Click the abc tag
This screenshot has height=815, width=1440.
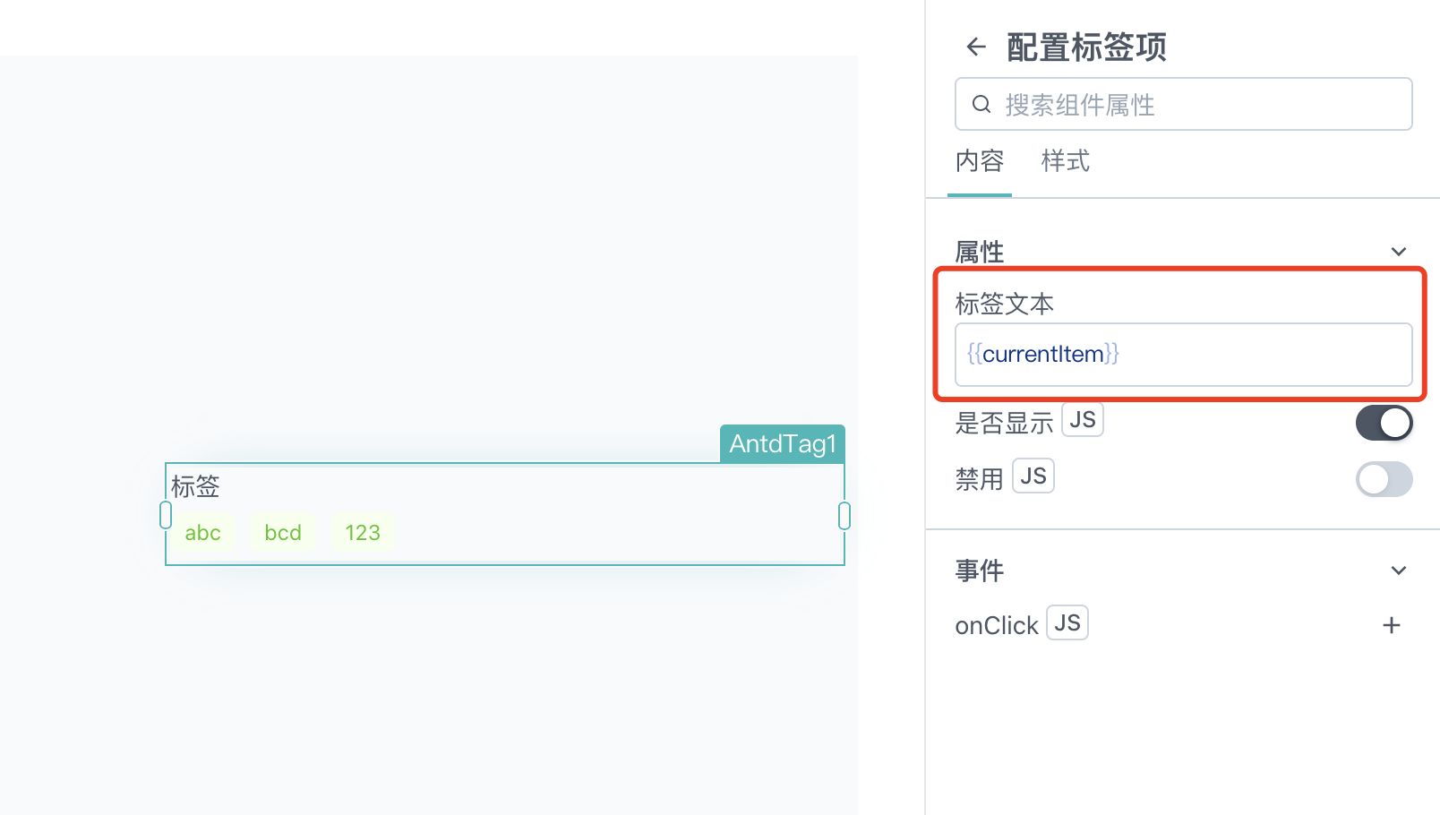[203, 533]
